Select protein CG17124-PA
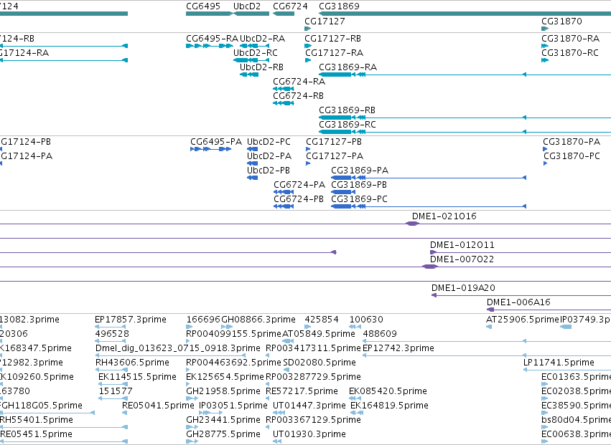The height and width of the screenshot is (445, 611). tap(26, 156)
